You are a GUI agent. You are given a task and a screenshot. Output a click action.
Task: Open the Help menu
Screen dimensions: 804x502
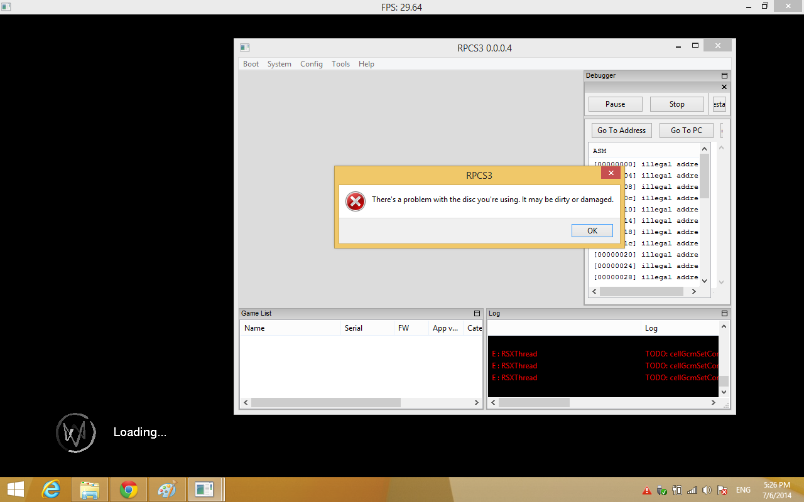366,64
